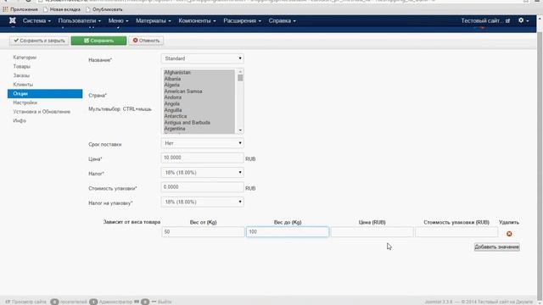Click the Цена input field
Image resolution: width=543 pixels, height=305 pixels.
coord(203,158)
